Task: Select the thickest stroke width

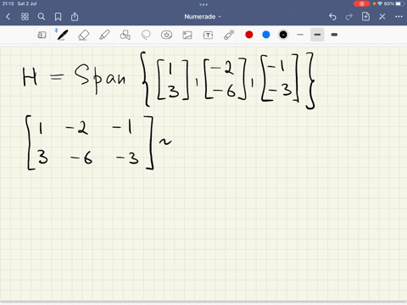Action: (334, 35)
